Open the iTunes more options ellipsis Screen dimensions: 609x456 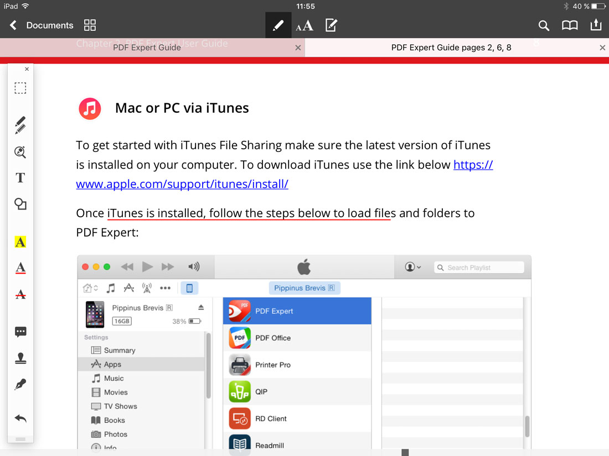point(165,288)
